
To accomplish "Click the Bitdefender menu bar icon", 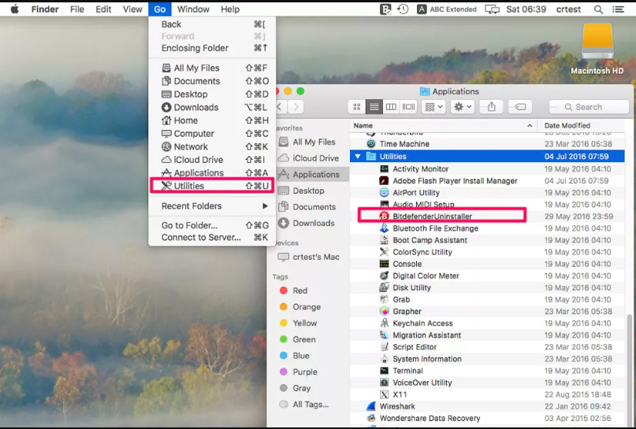I will click(385, 9).
